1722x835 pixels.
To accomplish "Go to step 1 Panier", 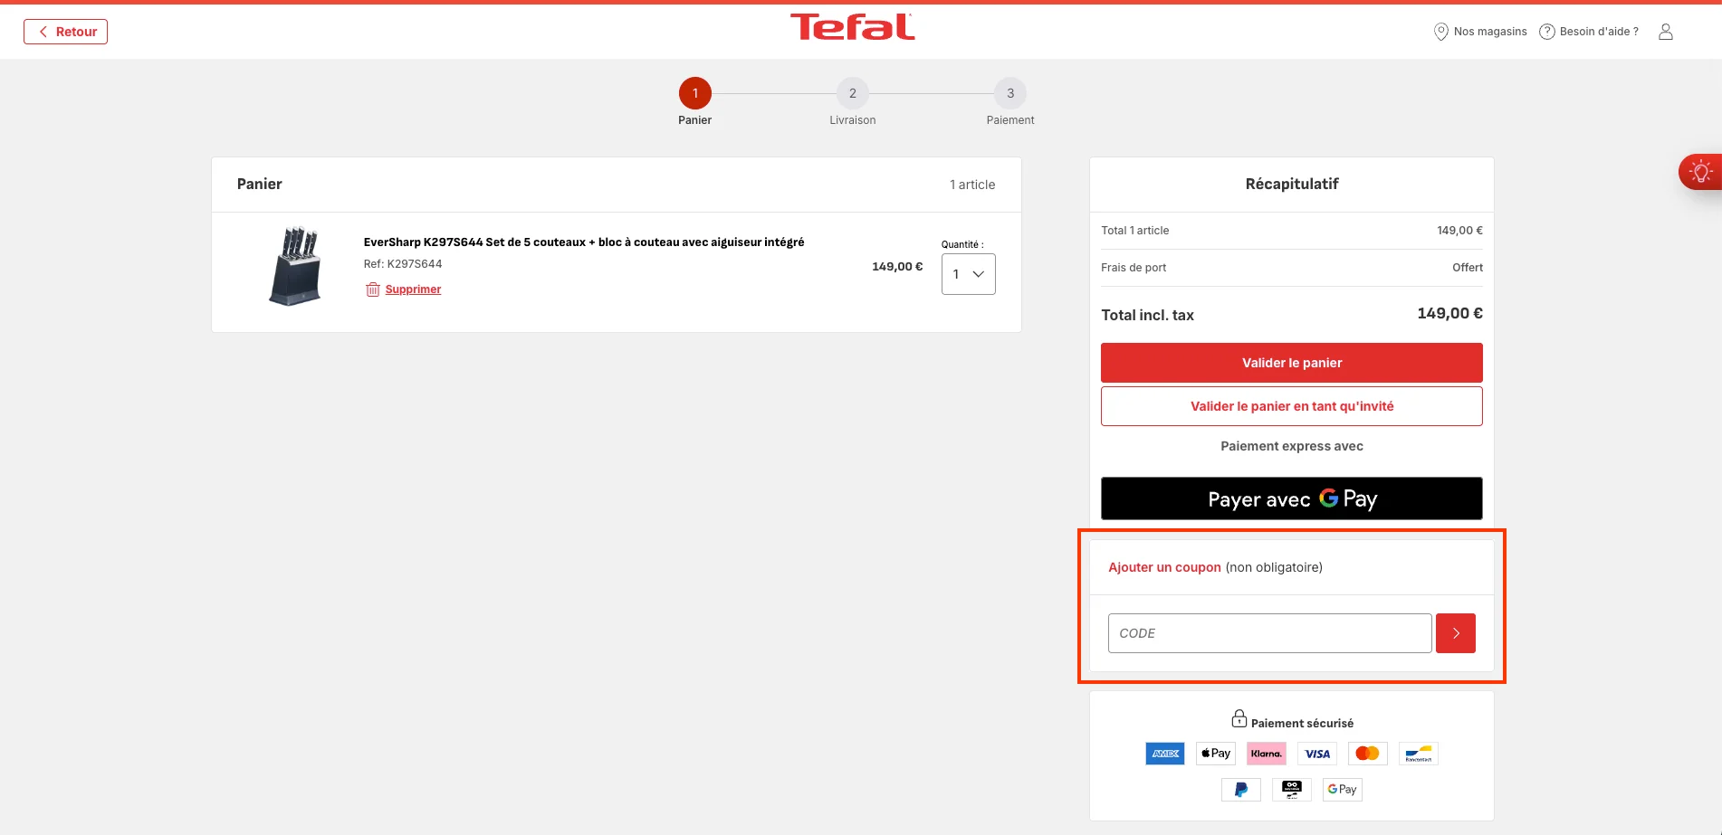I will [x=694, y=93].
